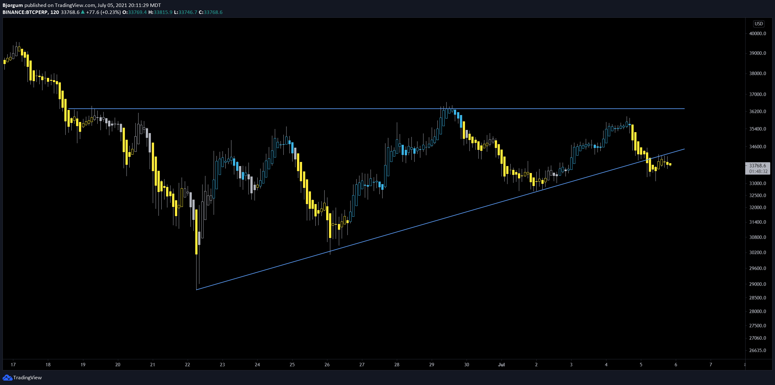The width and height of the screenshot is (775, 385).
Task: Click the 30200.0 price axis label
Action: [758, 253]
